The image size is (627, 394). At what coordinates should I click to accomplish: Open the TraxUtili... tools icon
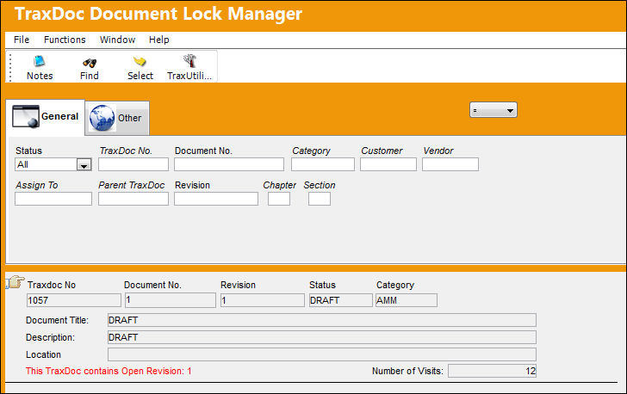coord(189,61)
